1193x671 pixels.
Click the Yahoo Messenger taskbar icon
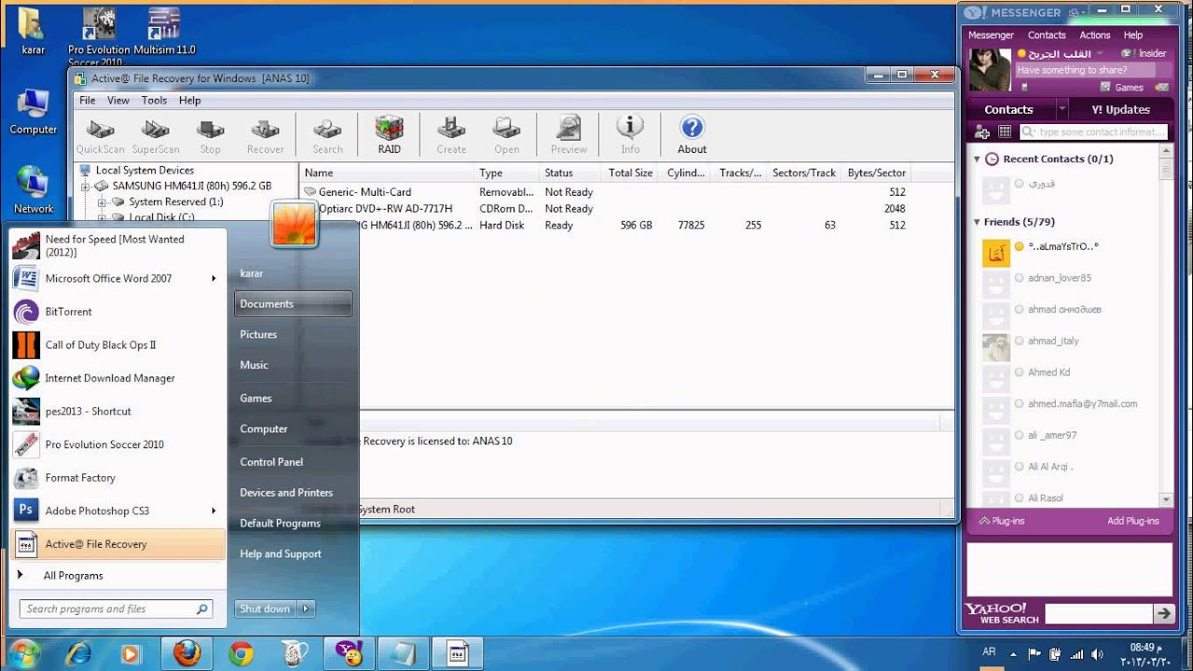[350, 653]
